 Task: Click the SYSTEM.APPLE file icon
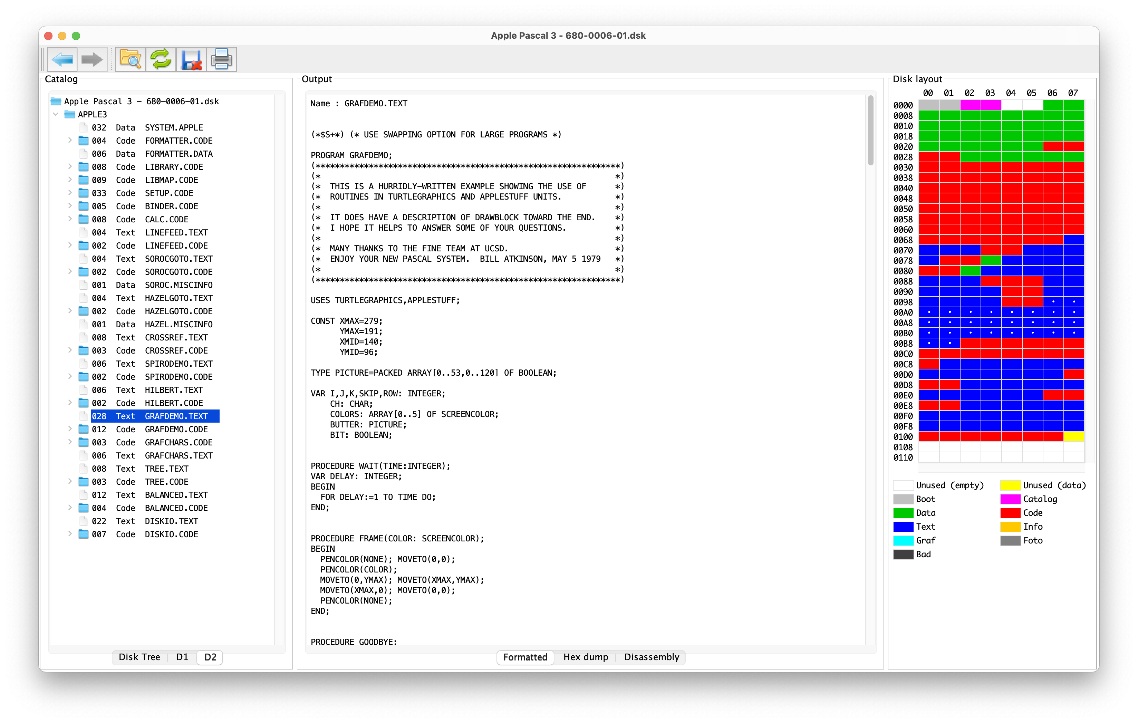[x=84, y=128]
